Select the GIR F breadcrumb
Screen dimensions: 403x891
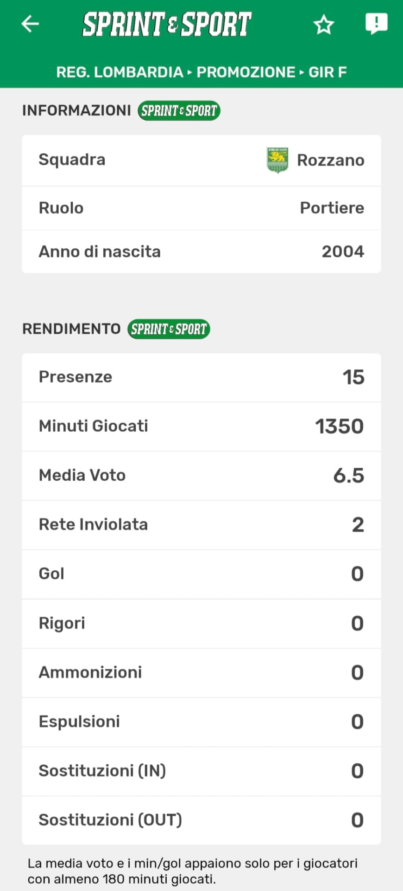(327, 72)
